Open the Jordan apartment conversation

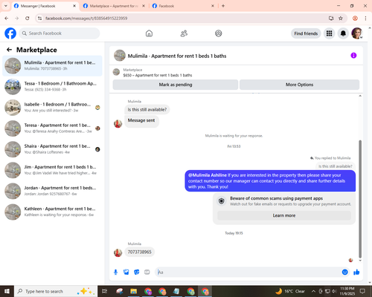(x=52, y=191)
